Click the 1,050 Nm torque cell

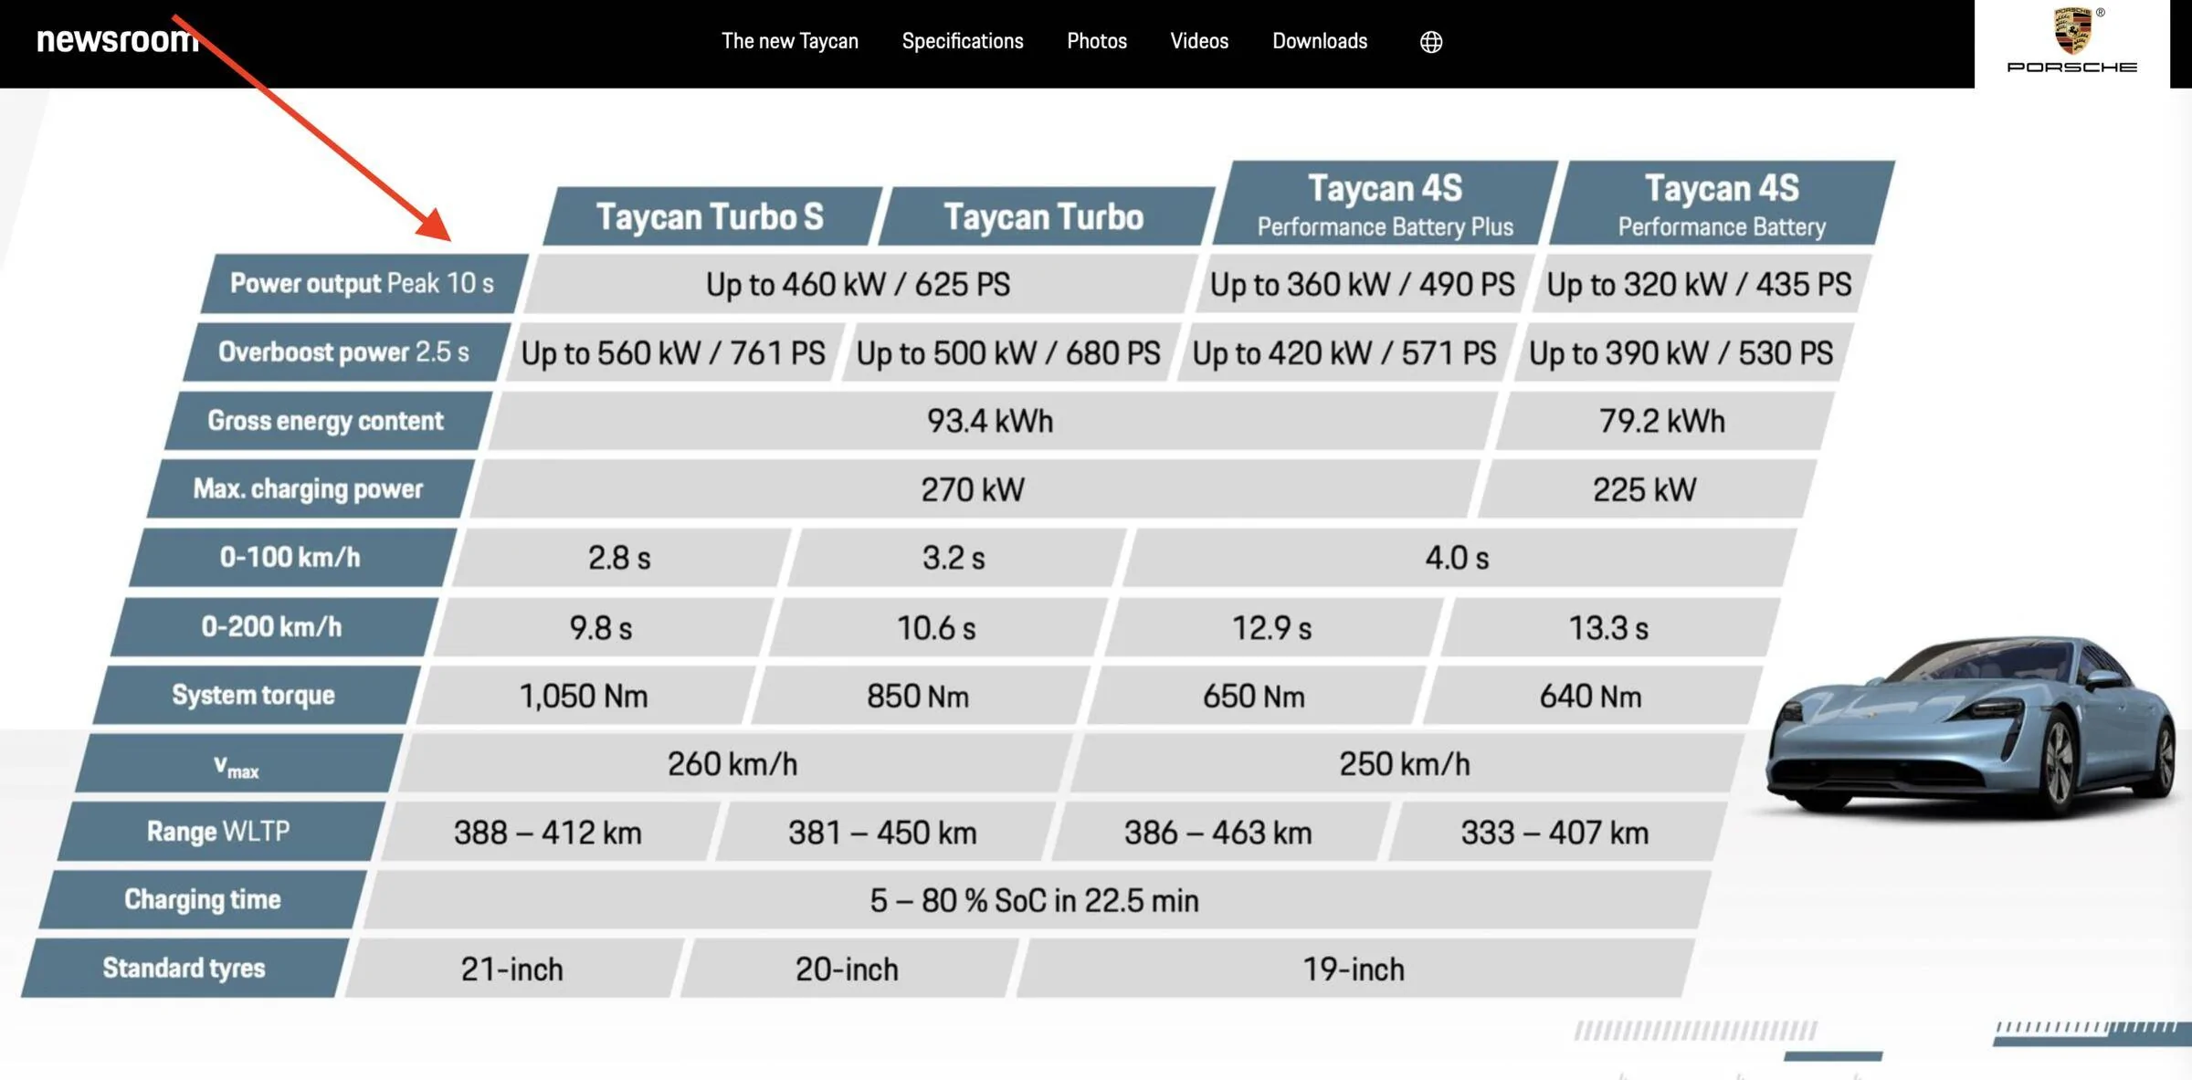585,696
